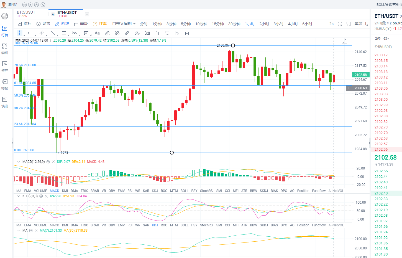Collapse the MACD indicator panel chevron
Screen dimensions: 402x258
[x=19, y=162]
